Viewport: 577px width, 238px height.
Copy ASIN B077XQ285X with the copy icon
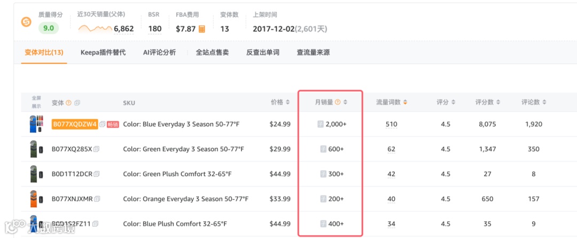coord(96,149)
